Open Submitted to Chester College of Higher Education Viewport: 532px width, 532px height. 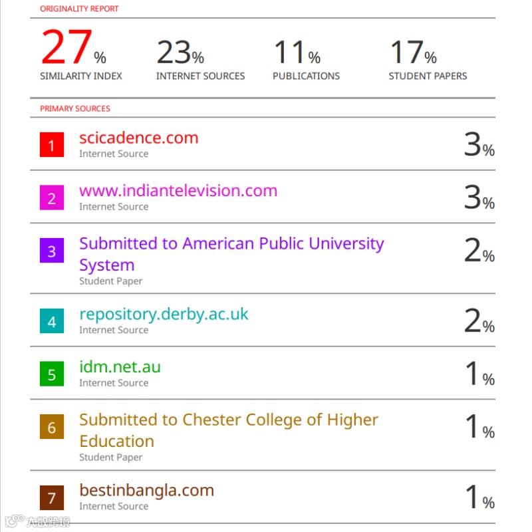pyautogui.click(x=229, y=430)
